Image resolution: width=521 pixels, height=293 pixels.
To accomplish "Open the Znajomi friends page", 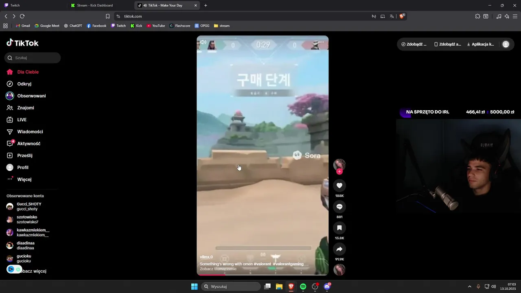I will 25,108.
